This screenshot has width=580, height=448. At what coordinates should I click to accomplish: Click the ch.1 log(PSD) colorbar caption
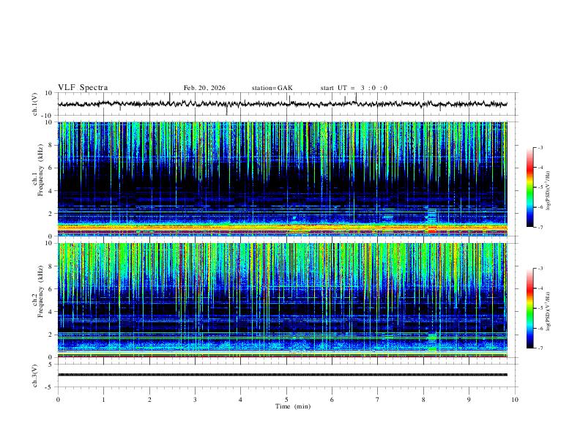[548, 190]
